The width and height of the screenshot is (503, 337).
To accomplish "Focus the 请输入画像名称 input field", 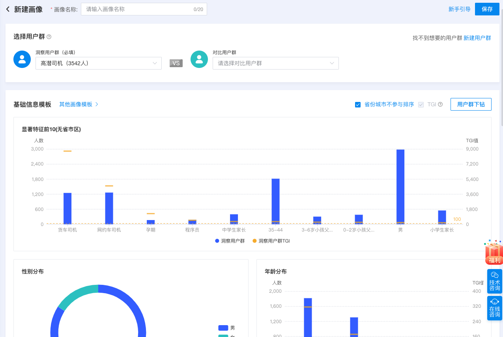I will [144, 9].
